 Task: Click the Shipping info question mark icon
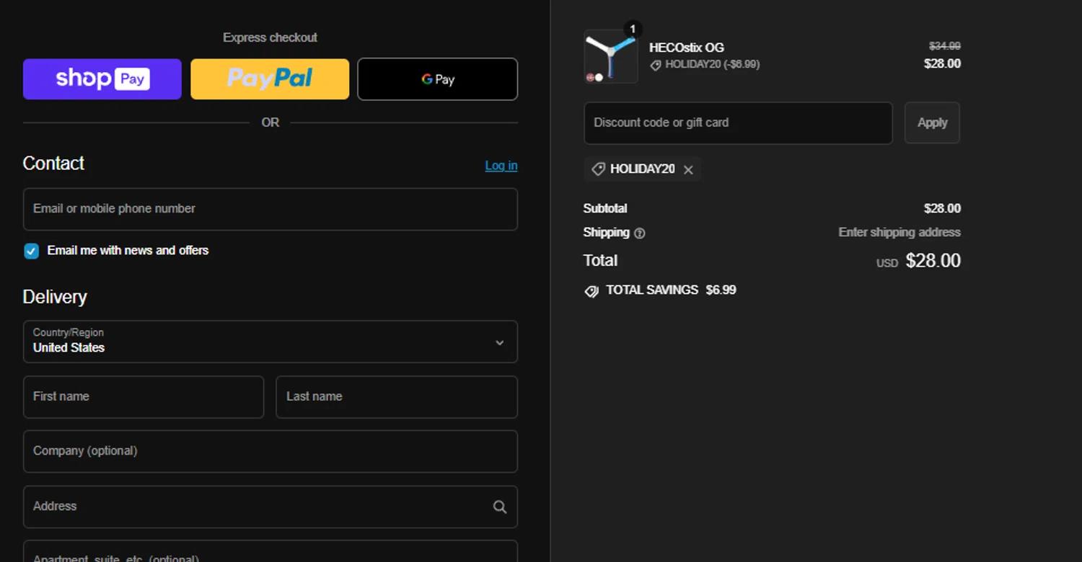tap(639, 233)
